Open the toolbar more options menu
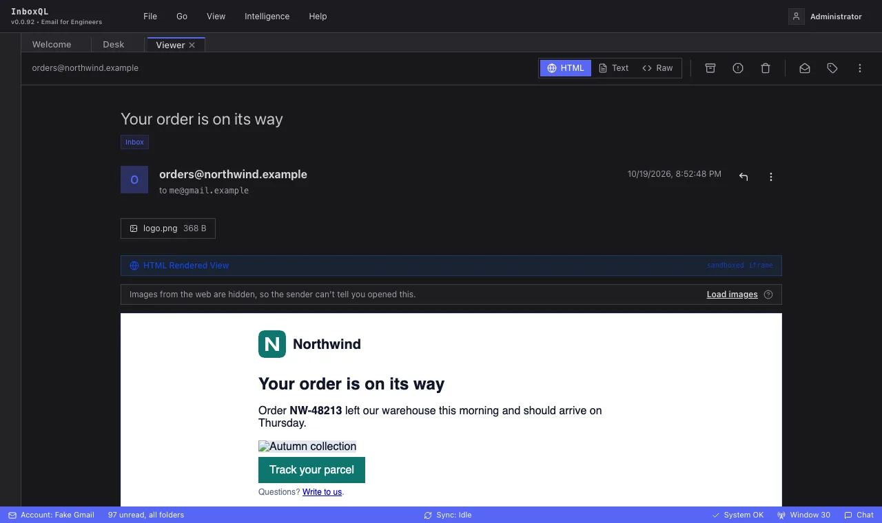The height and width of the screenshot is (523, 882). (x=860, y=68)
